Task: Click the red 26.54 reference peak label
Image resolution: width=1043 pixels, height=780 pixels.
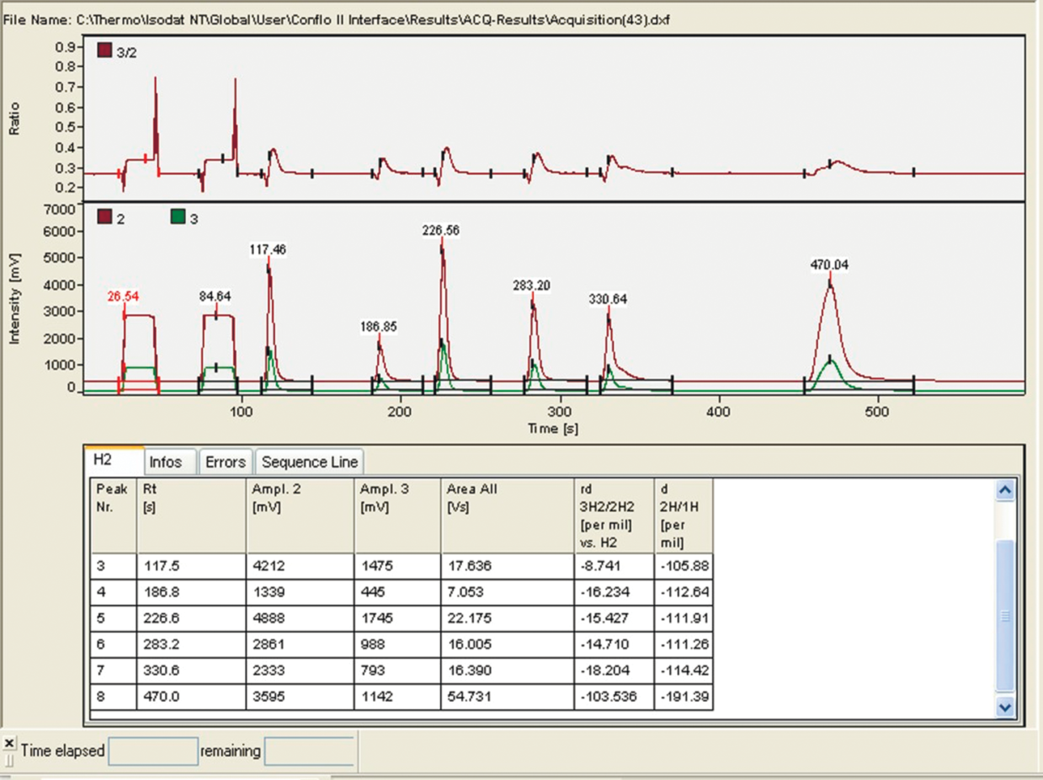Action: pyautogui.click(x=123, y=296)
